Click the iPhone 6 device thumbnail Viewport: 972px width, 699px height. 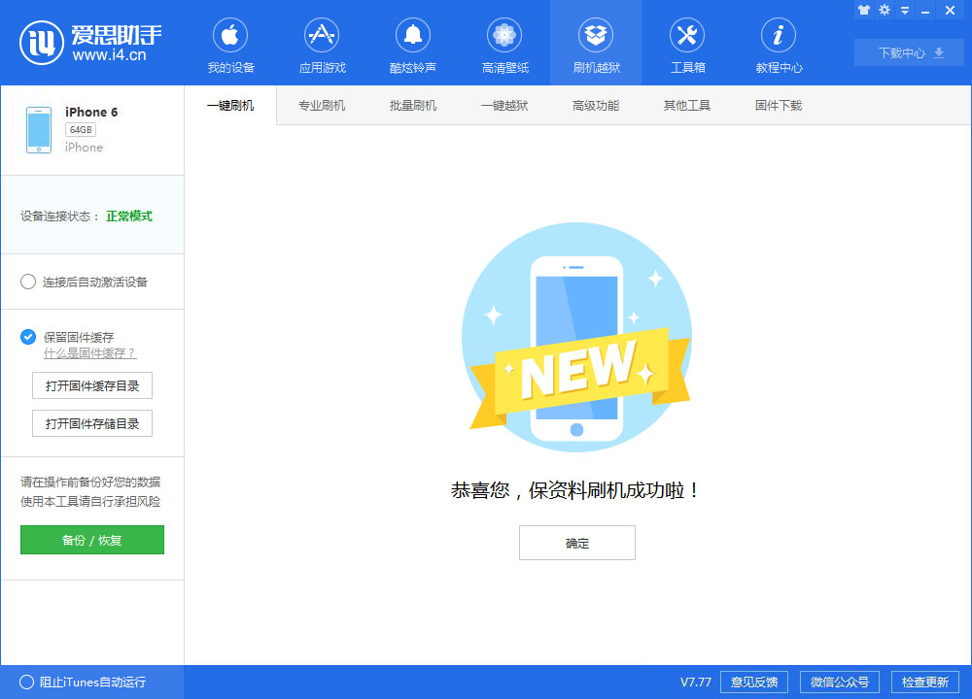click(x=39, y=129)
